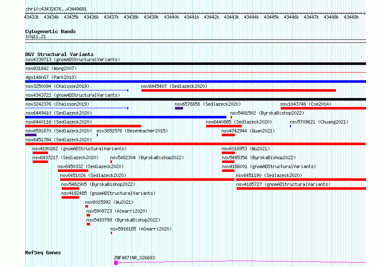Select the red nsv4182485 variant bar
This screenshot has width=378, height=267.
(x=70, y=197)
